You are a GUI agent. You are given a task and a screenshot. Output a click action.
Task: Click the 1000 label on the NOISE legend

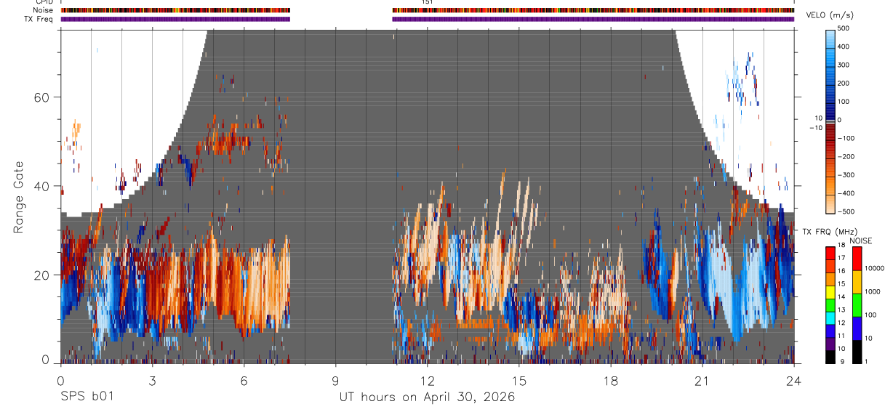click(872, 291)
